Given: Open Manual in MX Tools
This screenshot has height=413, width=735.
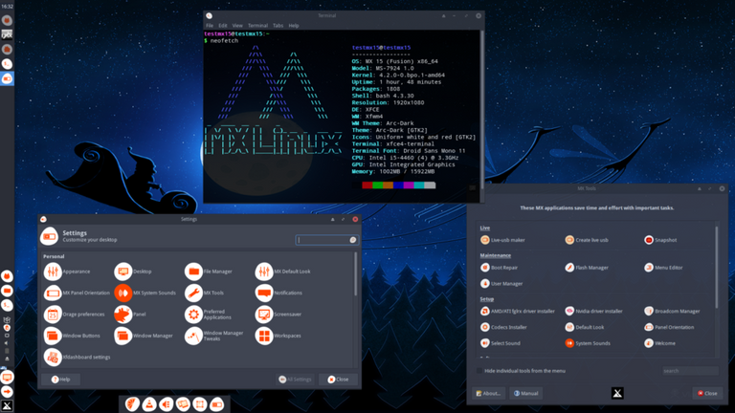Looking at the screenshot, I should point(526,393).
